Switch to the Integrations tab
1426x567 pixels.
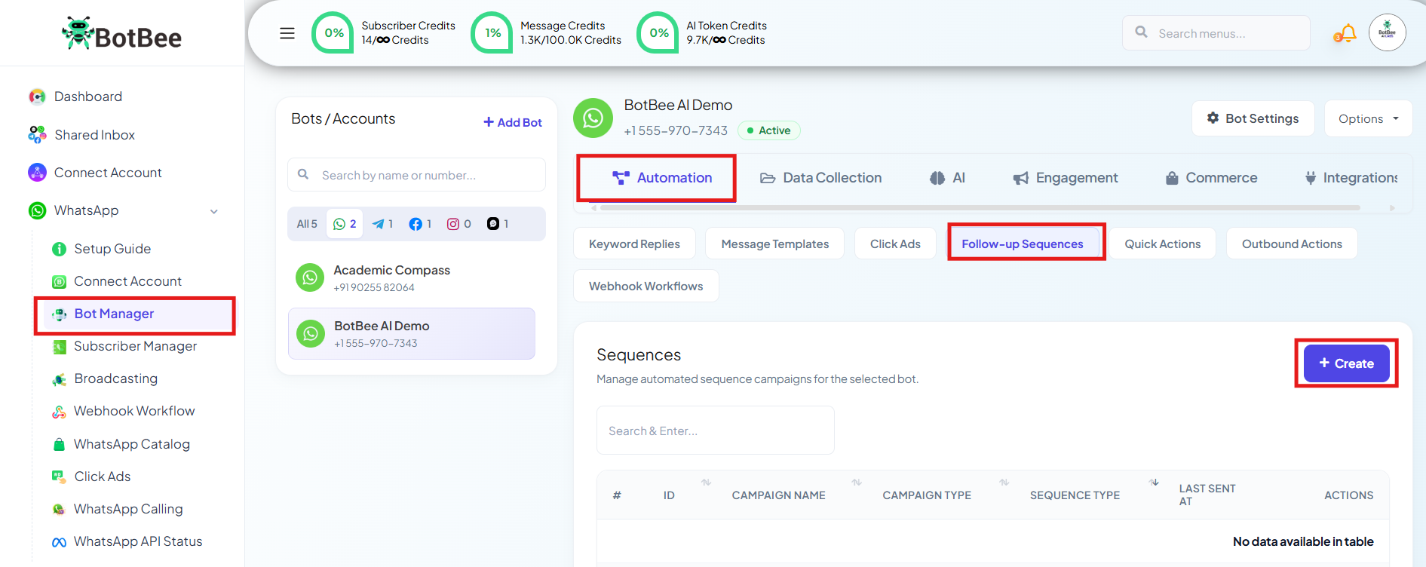tap(1351, 178)
